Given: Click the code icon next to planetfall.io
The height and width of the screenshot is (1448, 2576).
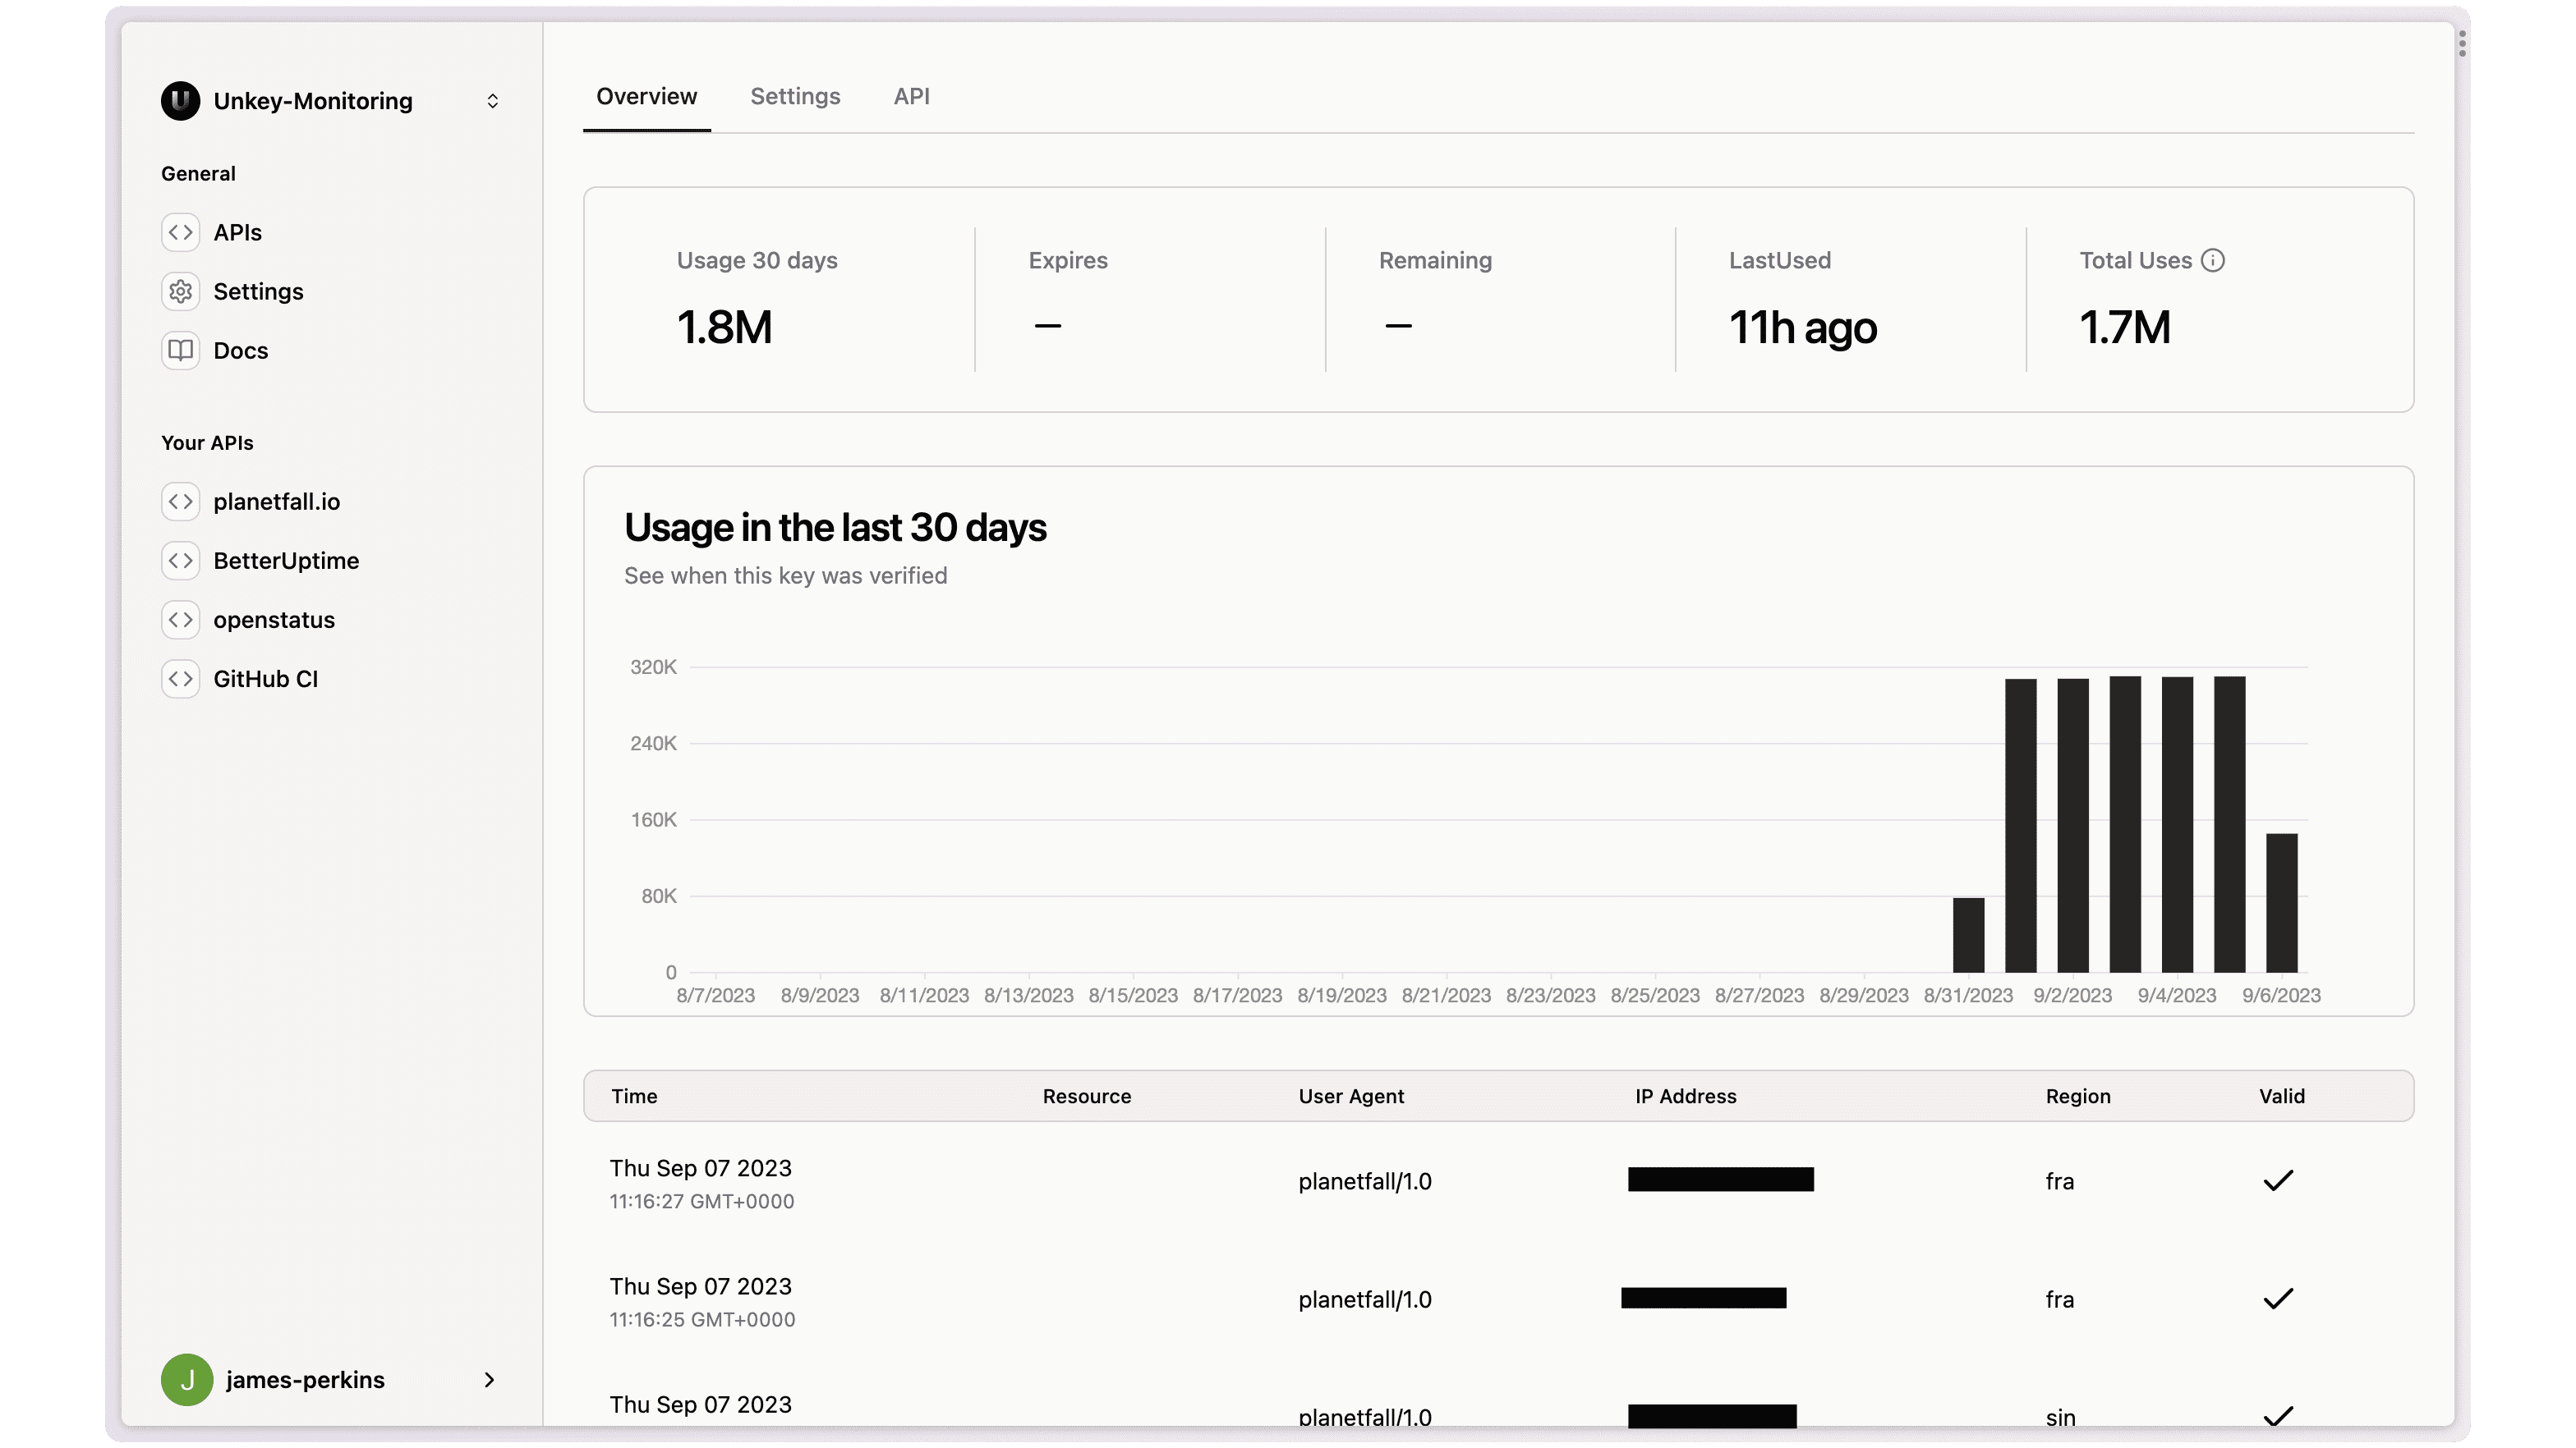Looking at the screenshot, I should click(181, 502).
